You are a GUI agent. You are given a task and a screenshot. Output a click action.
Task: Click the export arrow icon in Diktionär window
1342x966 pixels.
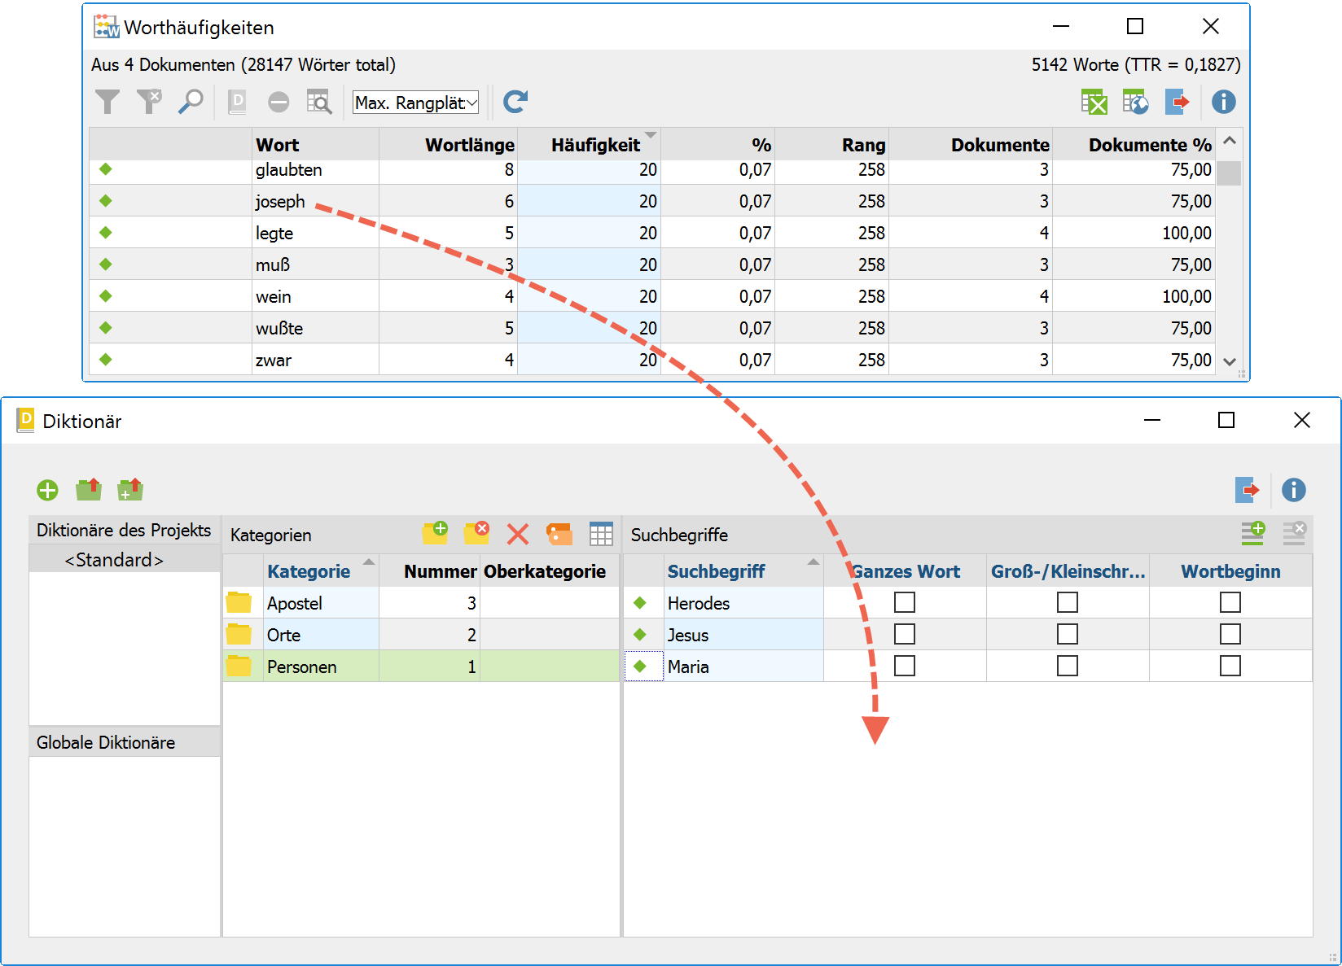click(x=1248, y=490)
